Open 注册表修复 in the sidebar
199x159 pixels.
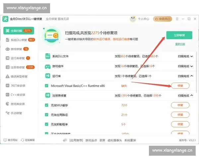click(20, 67)
